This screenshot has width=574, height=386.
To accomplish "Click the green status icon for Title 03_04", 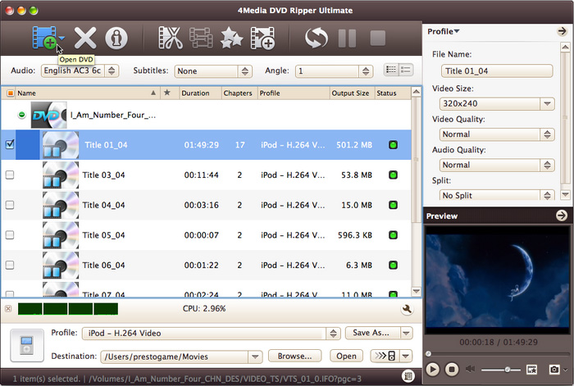I will coord(393,175).
